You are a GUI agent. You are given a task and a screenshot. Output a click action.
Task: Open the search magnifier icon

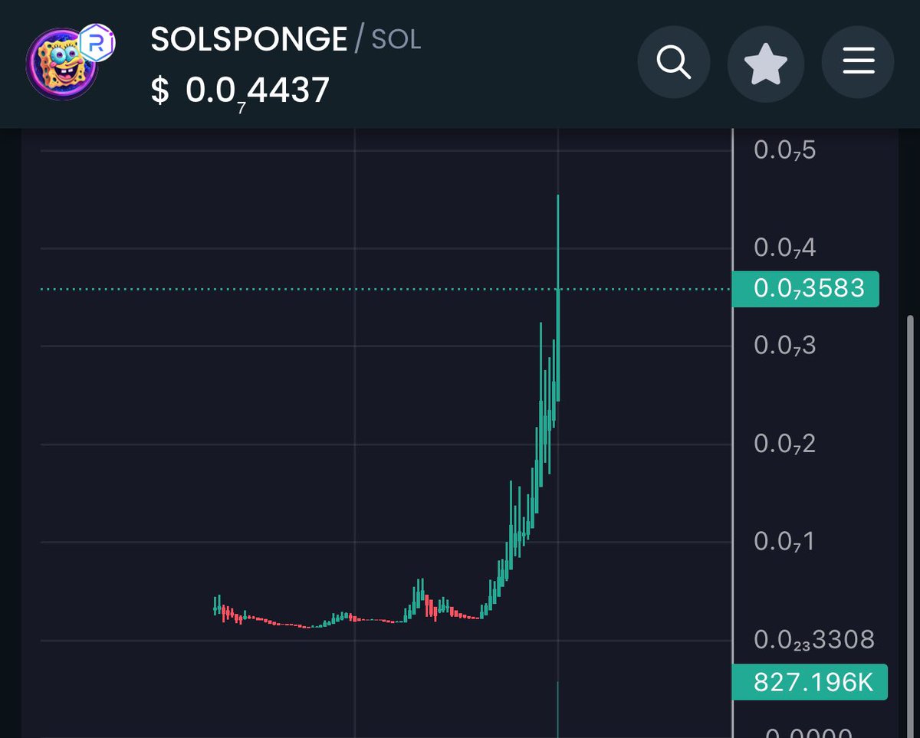point(675,62)
